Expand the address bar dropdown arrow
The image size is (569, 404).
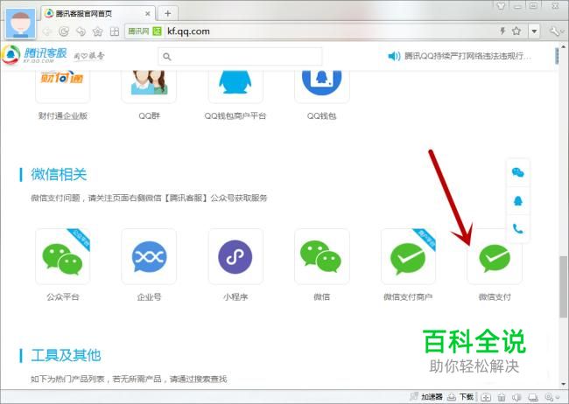(x=534, y=31)
